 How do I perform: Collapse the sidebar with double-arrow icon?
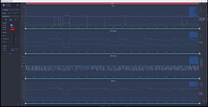pos(18,104)
